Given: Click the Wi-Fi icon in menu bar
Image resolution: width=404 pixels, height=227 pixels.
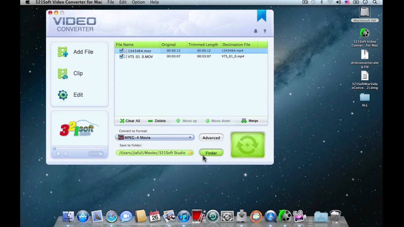Looking at the screenshot, I should tap(330, 2).
